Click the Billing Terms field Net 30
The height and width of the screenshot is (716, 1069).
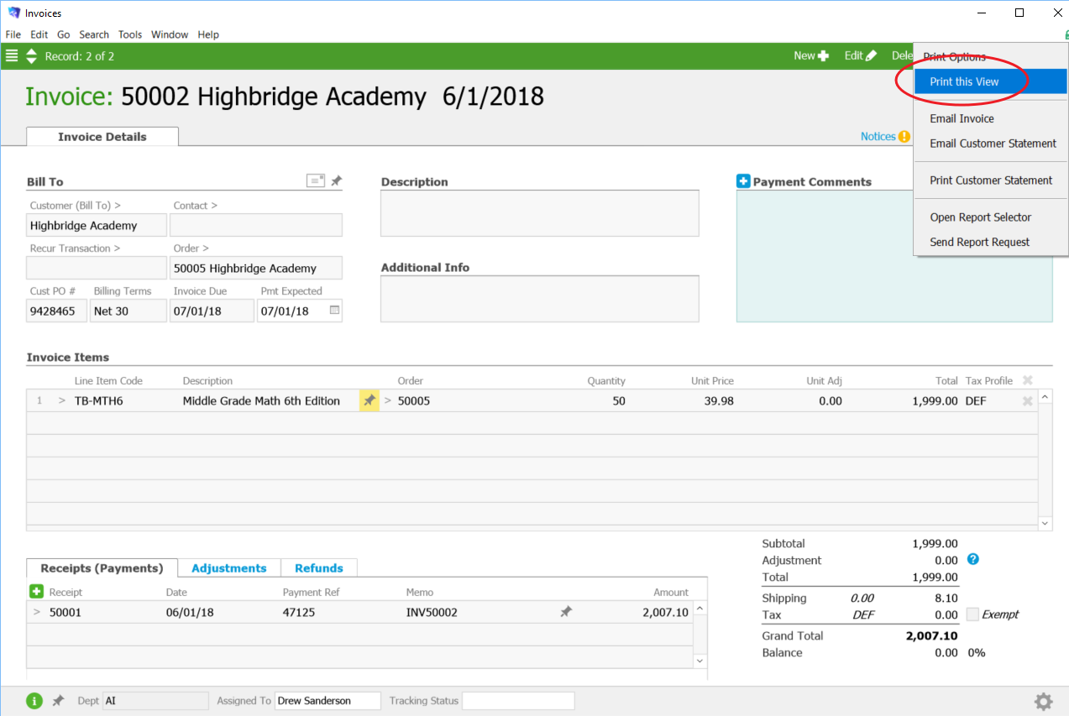(128, 311)
